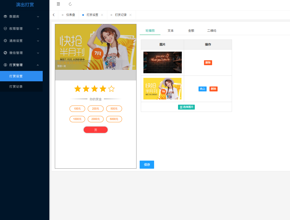Choose the 500元 reward amount

(114, 109)
